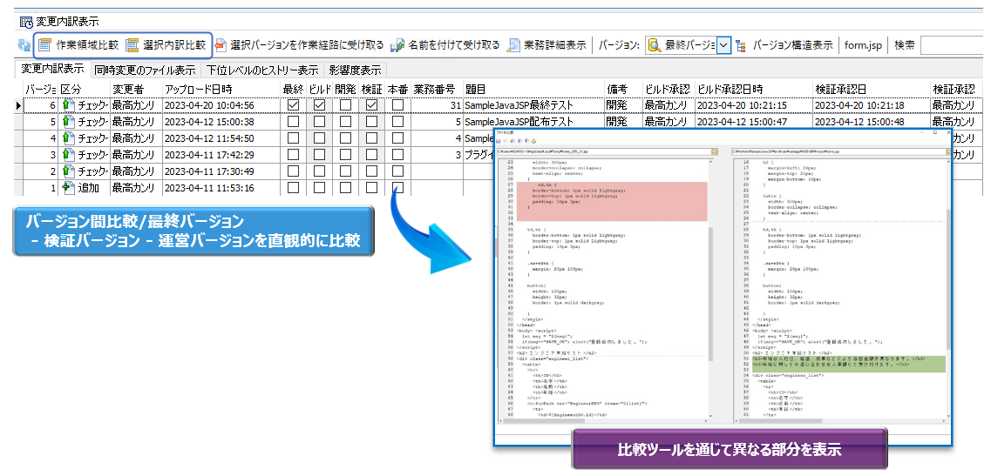Open 作業領域比較 workspace comparison
Image resolution: width=991 pixels, height=476 pixels.
tap(78, 45)
